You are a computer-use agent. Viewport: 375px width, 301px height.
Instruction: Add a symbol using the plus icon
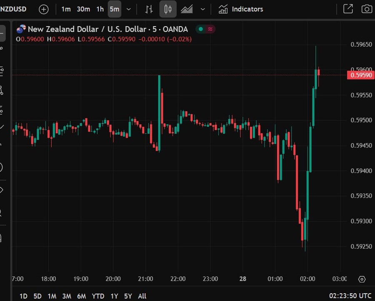click(43, 9)
